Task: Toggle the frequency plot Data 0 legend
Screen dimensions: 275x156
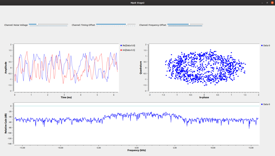Action: (265, 104)
